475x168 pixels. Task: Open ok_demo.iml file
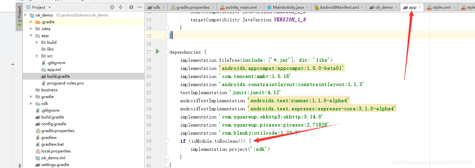coord(50,158)
